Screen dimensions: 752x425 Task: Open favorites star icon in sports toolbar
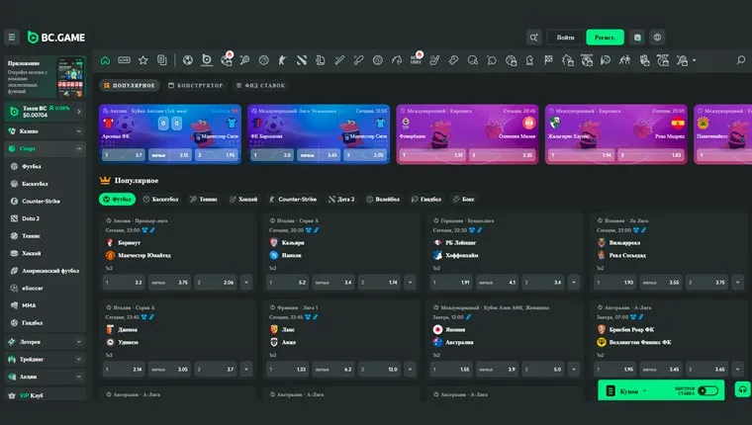click(142, 60)
